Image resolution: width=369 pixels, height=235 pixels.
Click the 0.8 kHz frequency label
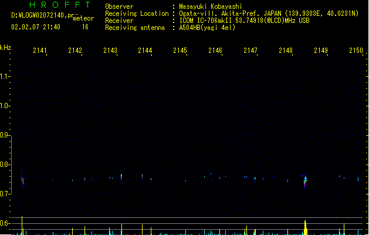[x=4, y=164]
